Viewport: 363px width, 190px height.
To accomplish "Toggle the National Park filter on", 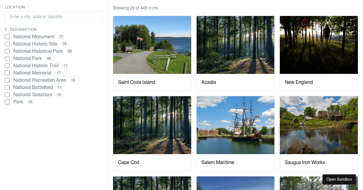I will [x=7, y=58].
